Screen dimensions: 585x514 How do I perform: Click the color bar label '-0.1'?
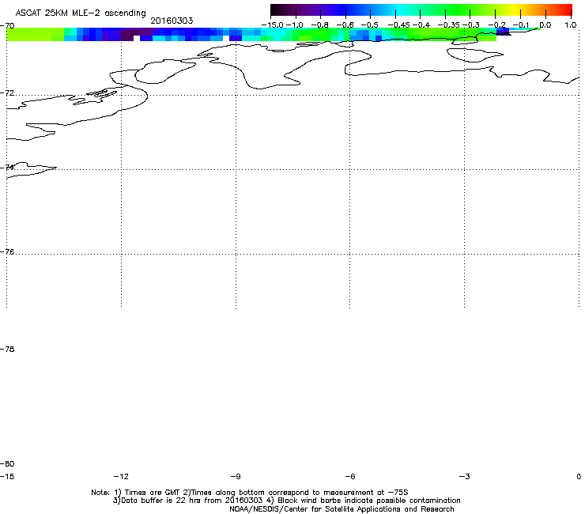[x=521, y=25]
